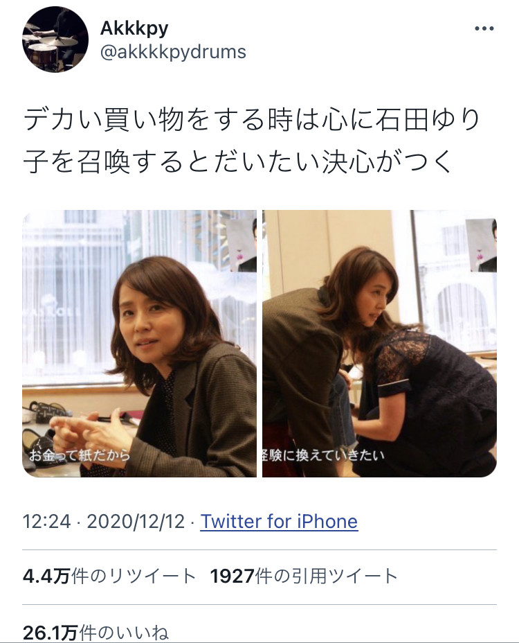The width and height of the screenshot is (519, 643).
Task: Select the second tweet line ending 決心がつく
Action: [237, 162]
